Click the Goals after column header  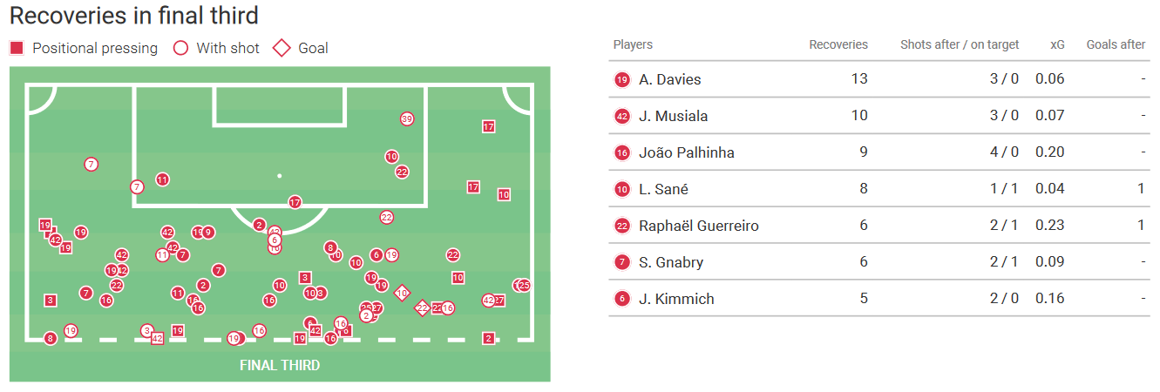(x=1115, y=44)
